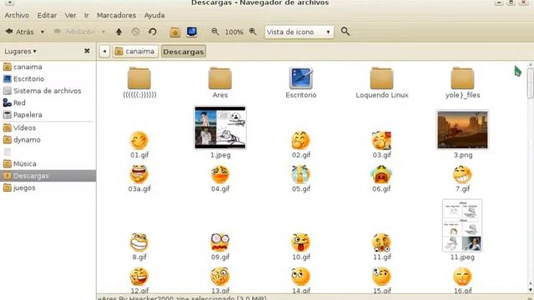Open the Atrás history dropdown arrow
This screenshot has width=534, height=300.
[x=43, y=32]
